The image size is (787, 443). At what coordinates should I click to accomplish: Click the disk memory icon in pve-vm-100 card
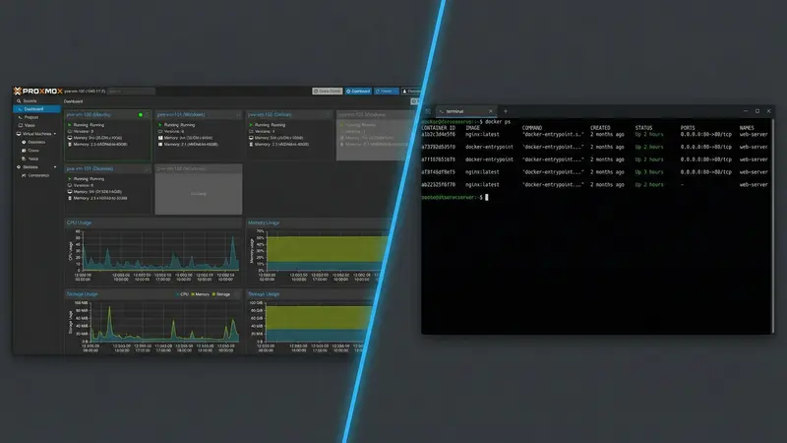point(70,144)
